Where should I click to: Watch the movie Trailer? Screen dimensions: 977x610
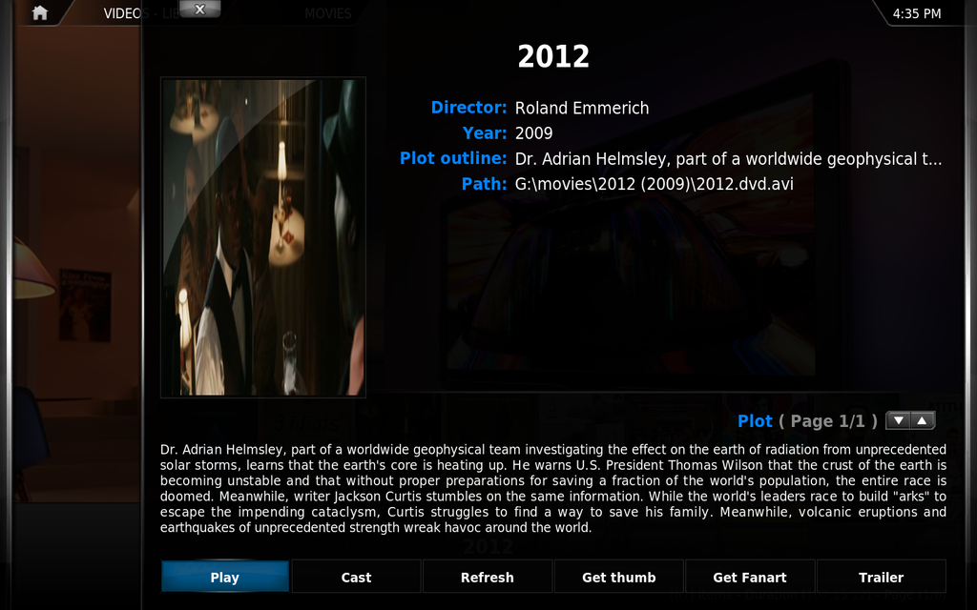point(881,577)
